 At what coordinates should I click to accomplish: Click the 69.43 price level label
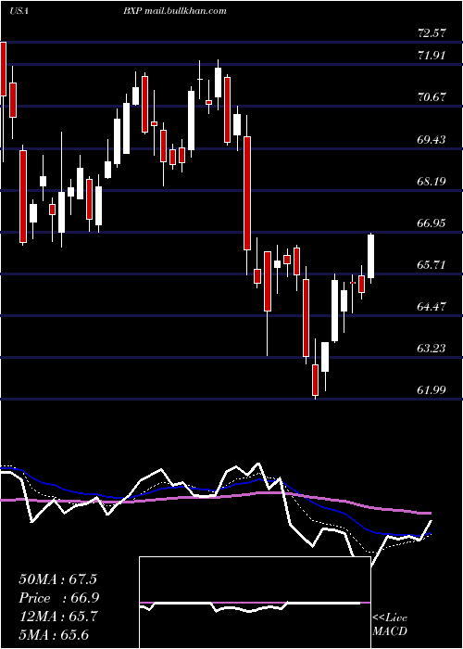[x=432, y=139]
